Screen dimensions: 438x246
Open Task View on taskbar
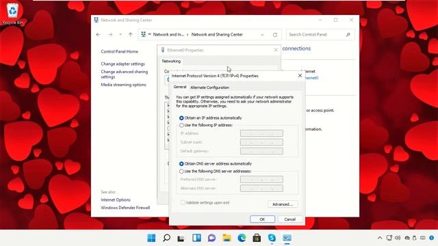tap(181, 238)
